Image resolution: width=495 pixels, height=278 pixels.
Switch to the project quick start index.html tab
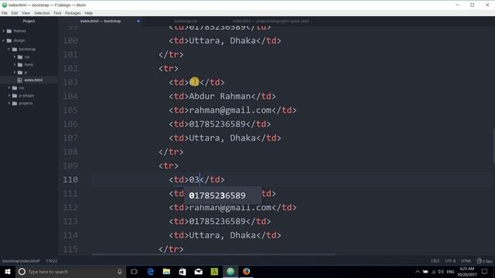pyautogui.click(x=271, y=21)
